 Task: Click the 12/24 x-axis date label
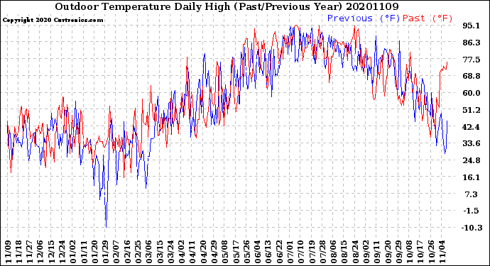[62, 252]
